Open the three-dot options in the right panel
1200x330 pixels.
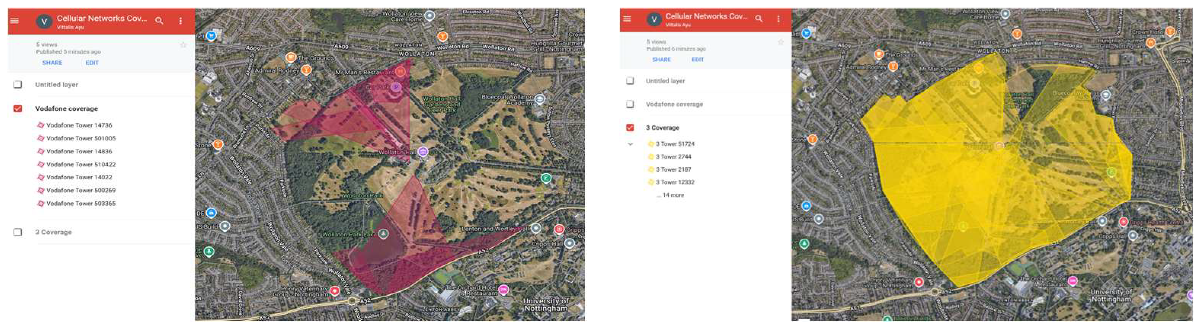pyautogui.click(x=778, y=19)
